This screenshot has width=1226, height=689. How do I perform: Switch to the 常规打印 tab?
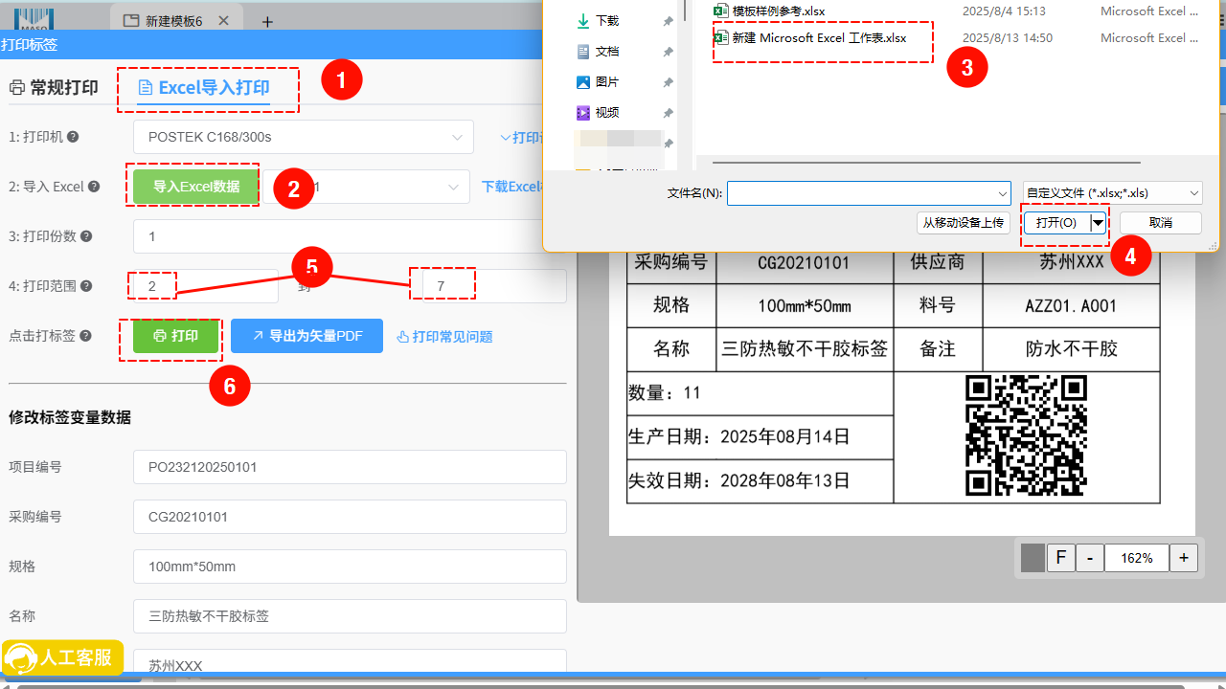point(54,88)
